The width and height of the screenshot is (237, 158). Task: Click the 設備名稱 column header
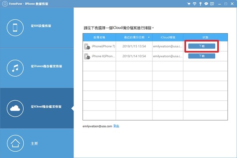99,38
